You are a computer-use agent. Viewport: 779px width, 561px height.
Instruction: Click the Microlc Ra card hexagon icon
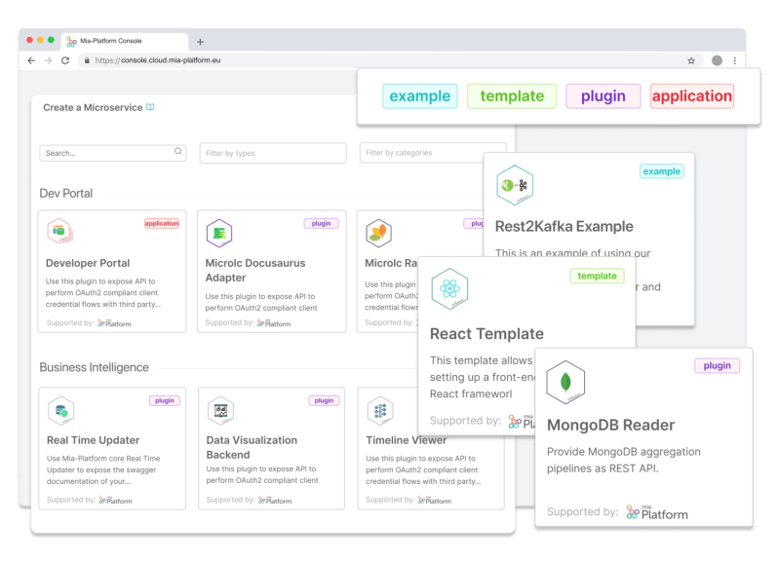[x=378, y=233]
